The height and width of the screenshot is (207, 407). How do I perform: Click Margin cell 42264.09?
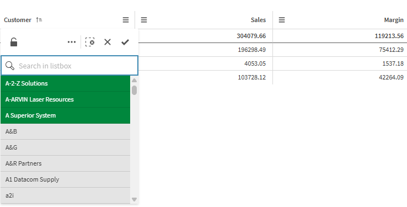(391, 77)
